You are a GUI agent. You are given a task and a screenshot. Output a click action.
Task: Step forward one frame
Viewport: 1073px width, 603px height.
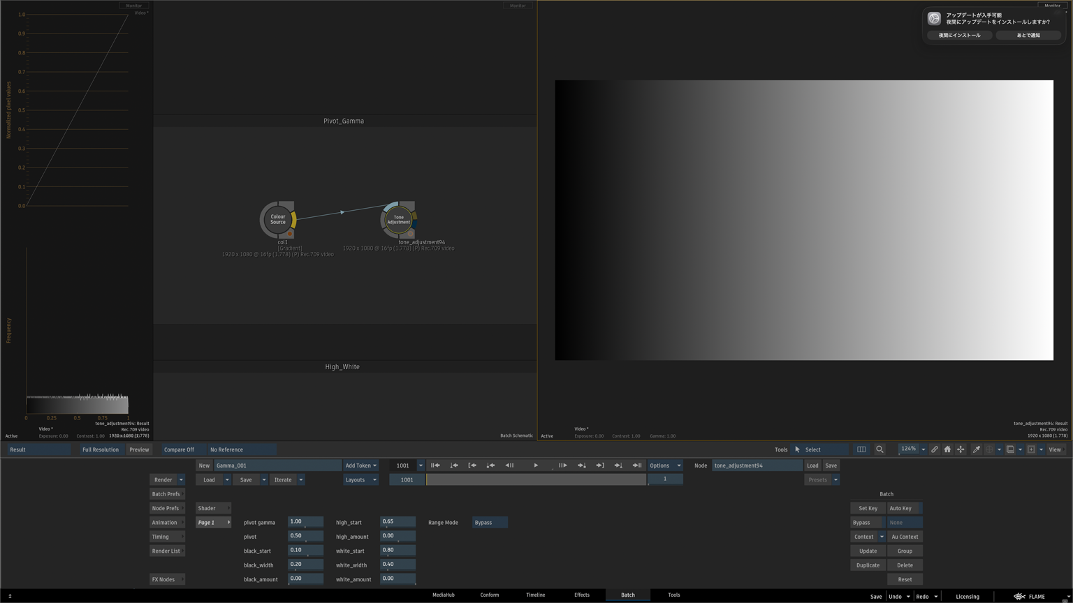(562, 466)
